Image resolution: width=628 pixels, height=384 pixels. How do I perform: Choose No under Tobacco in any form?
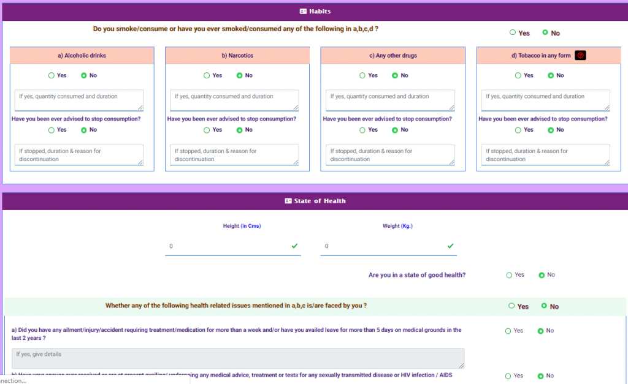[x=551, y=75]
